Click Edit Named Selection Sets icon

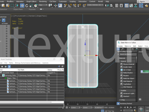(x=84, y=5)
